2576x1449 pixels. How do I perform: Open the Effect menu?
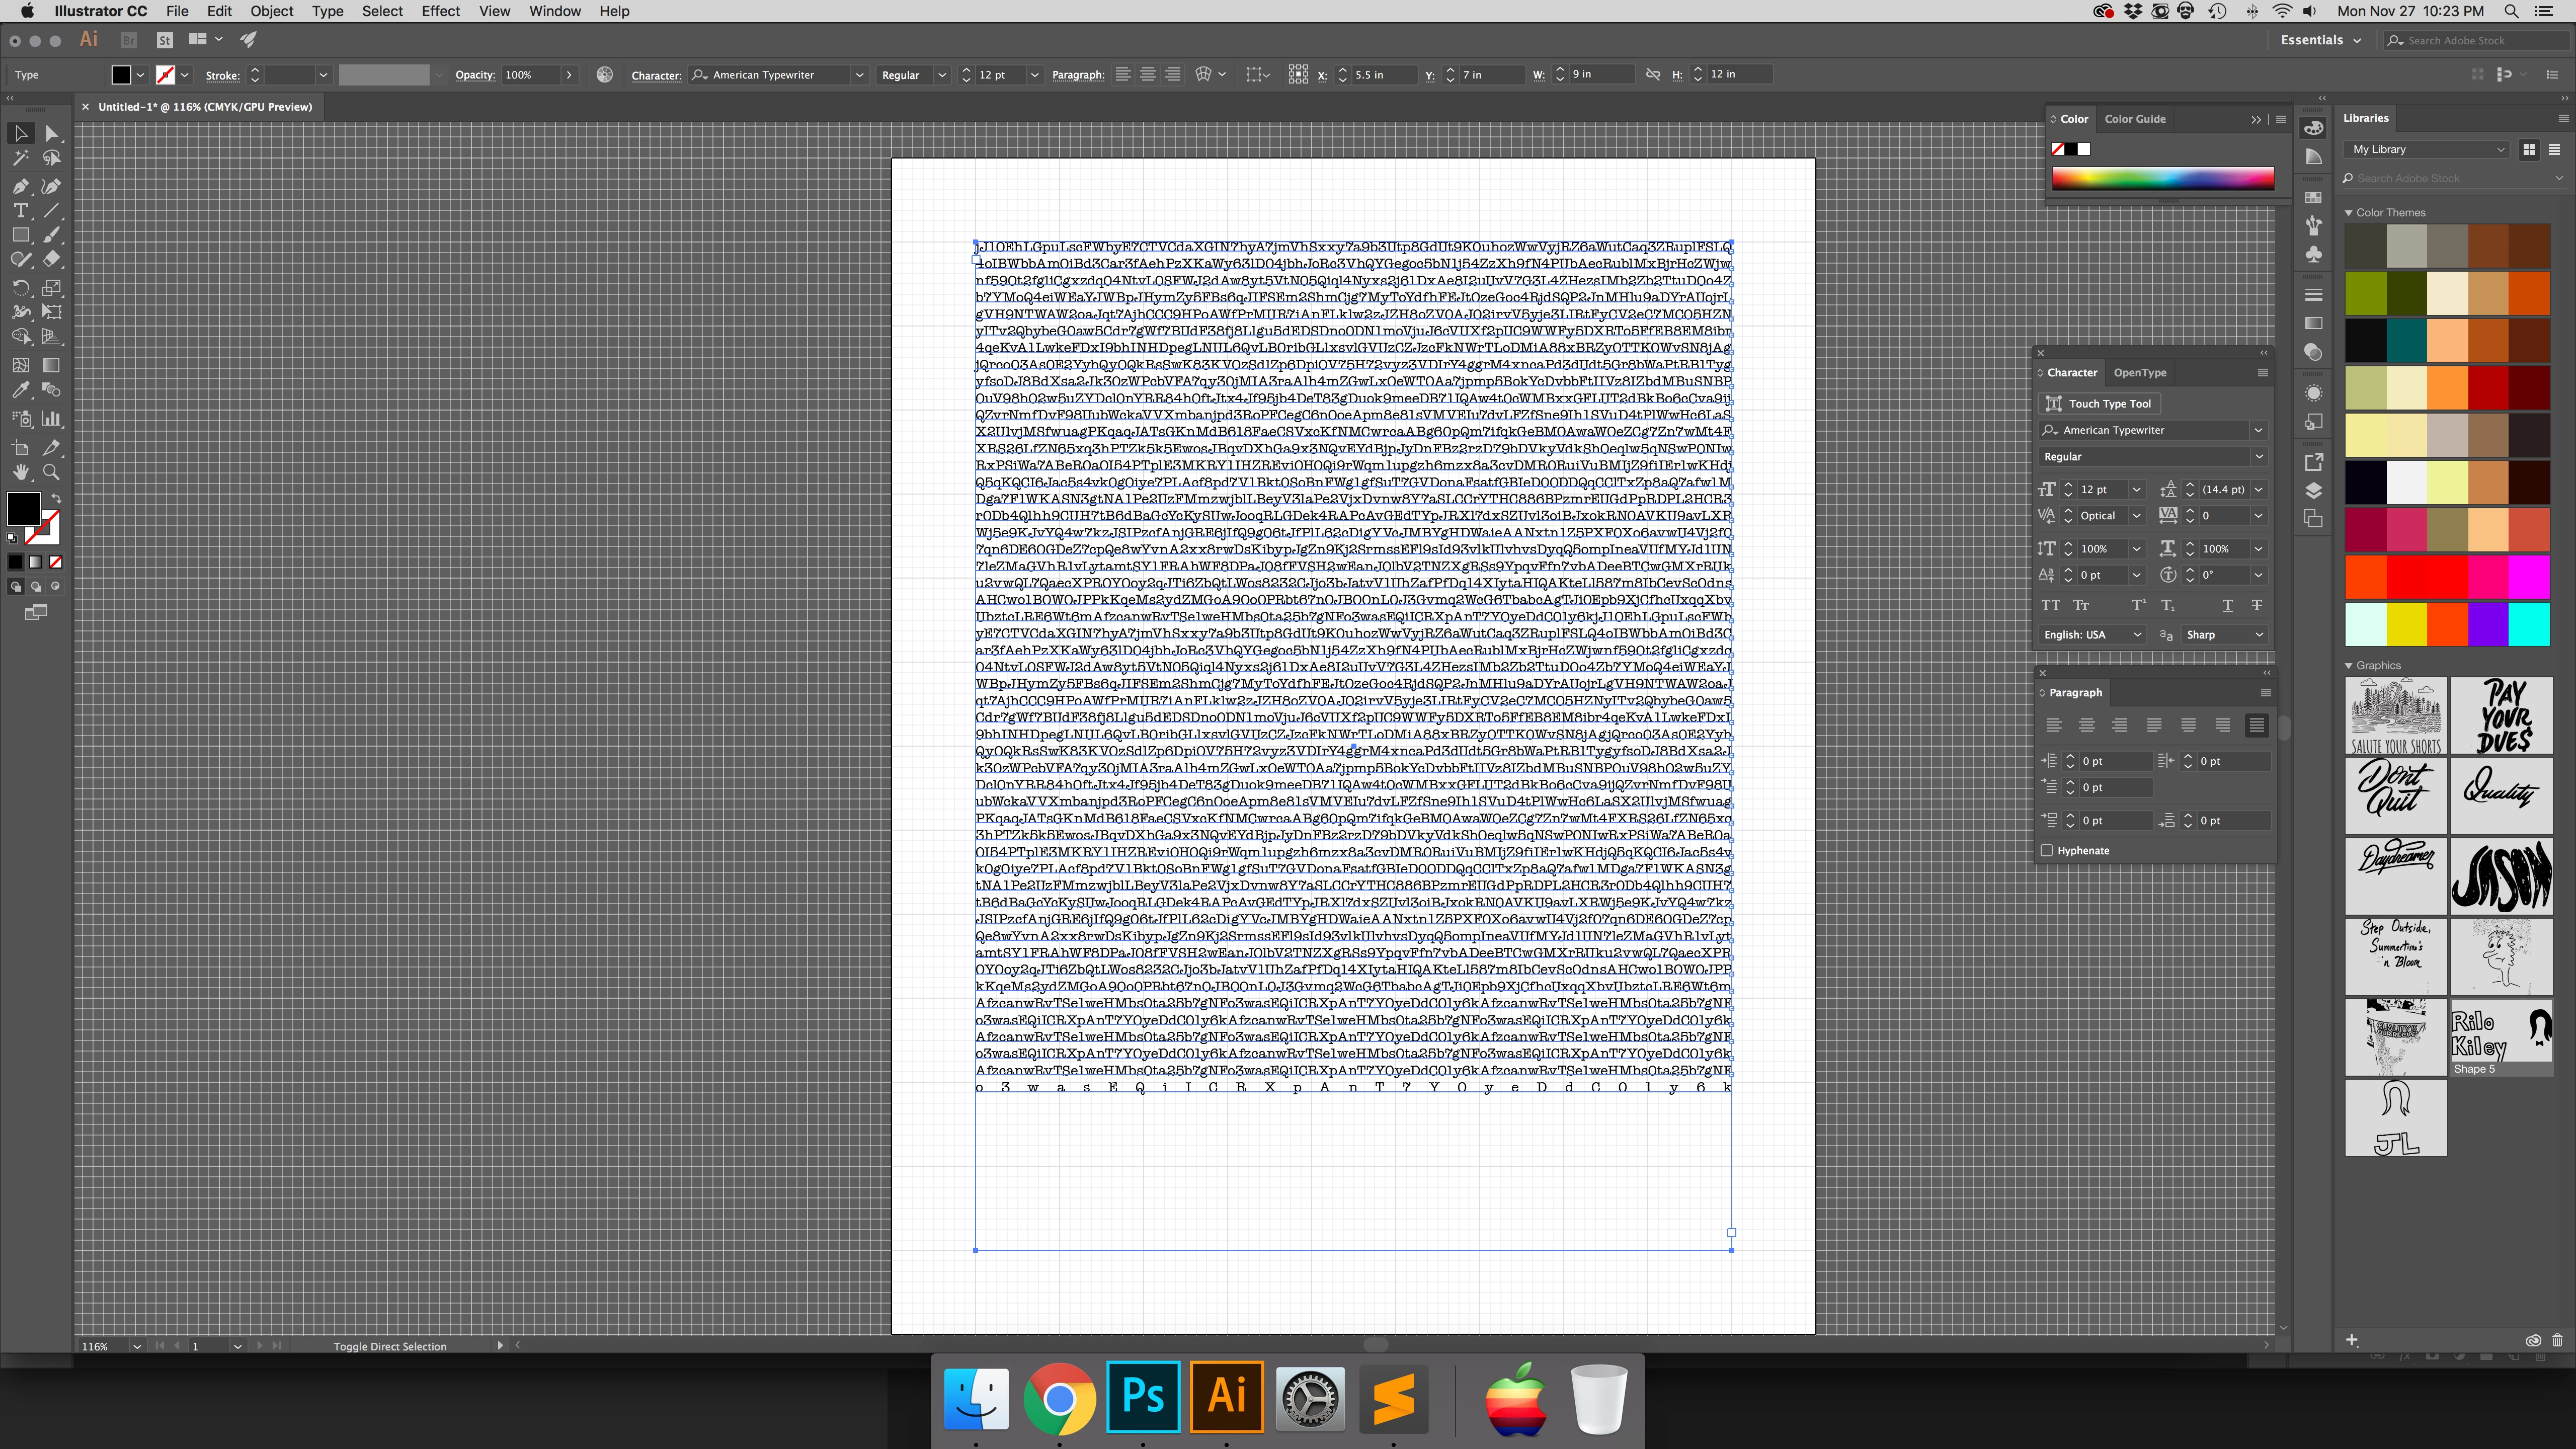tap(440, 11)
